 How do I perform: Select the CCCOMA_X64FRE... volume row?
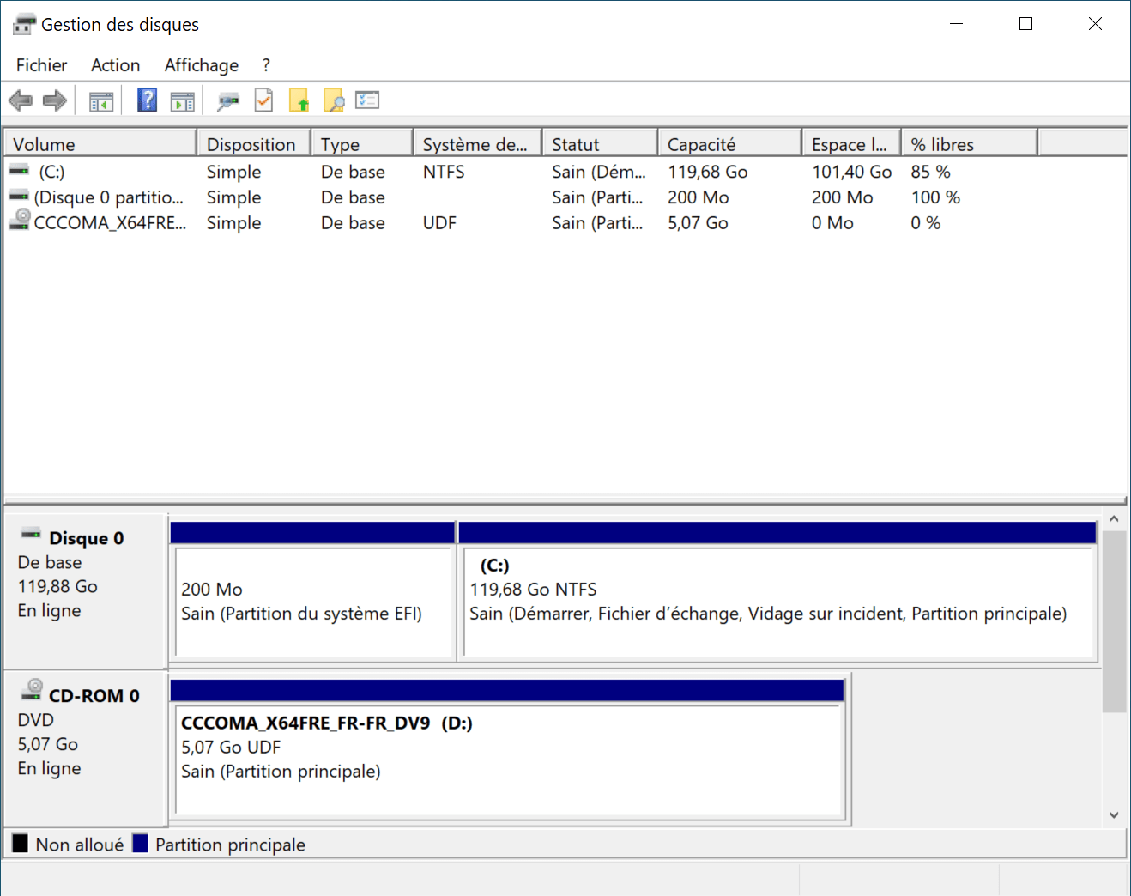(111, 223)
